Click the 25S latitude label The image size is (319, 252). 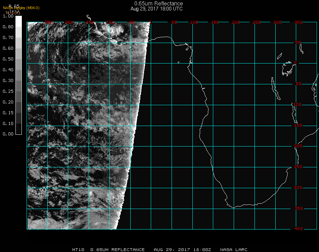point(298,167)
